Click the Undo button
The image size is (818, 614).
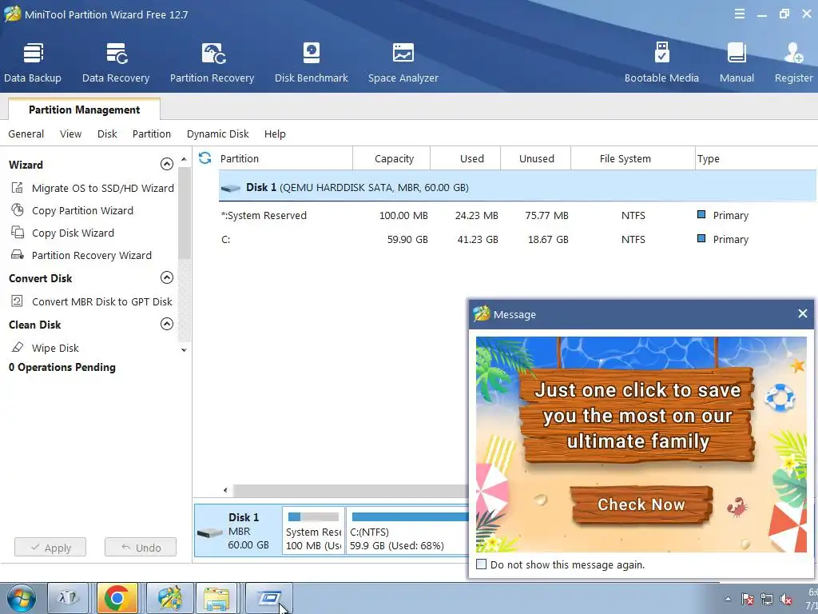coord(141,547)
